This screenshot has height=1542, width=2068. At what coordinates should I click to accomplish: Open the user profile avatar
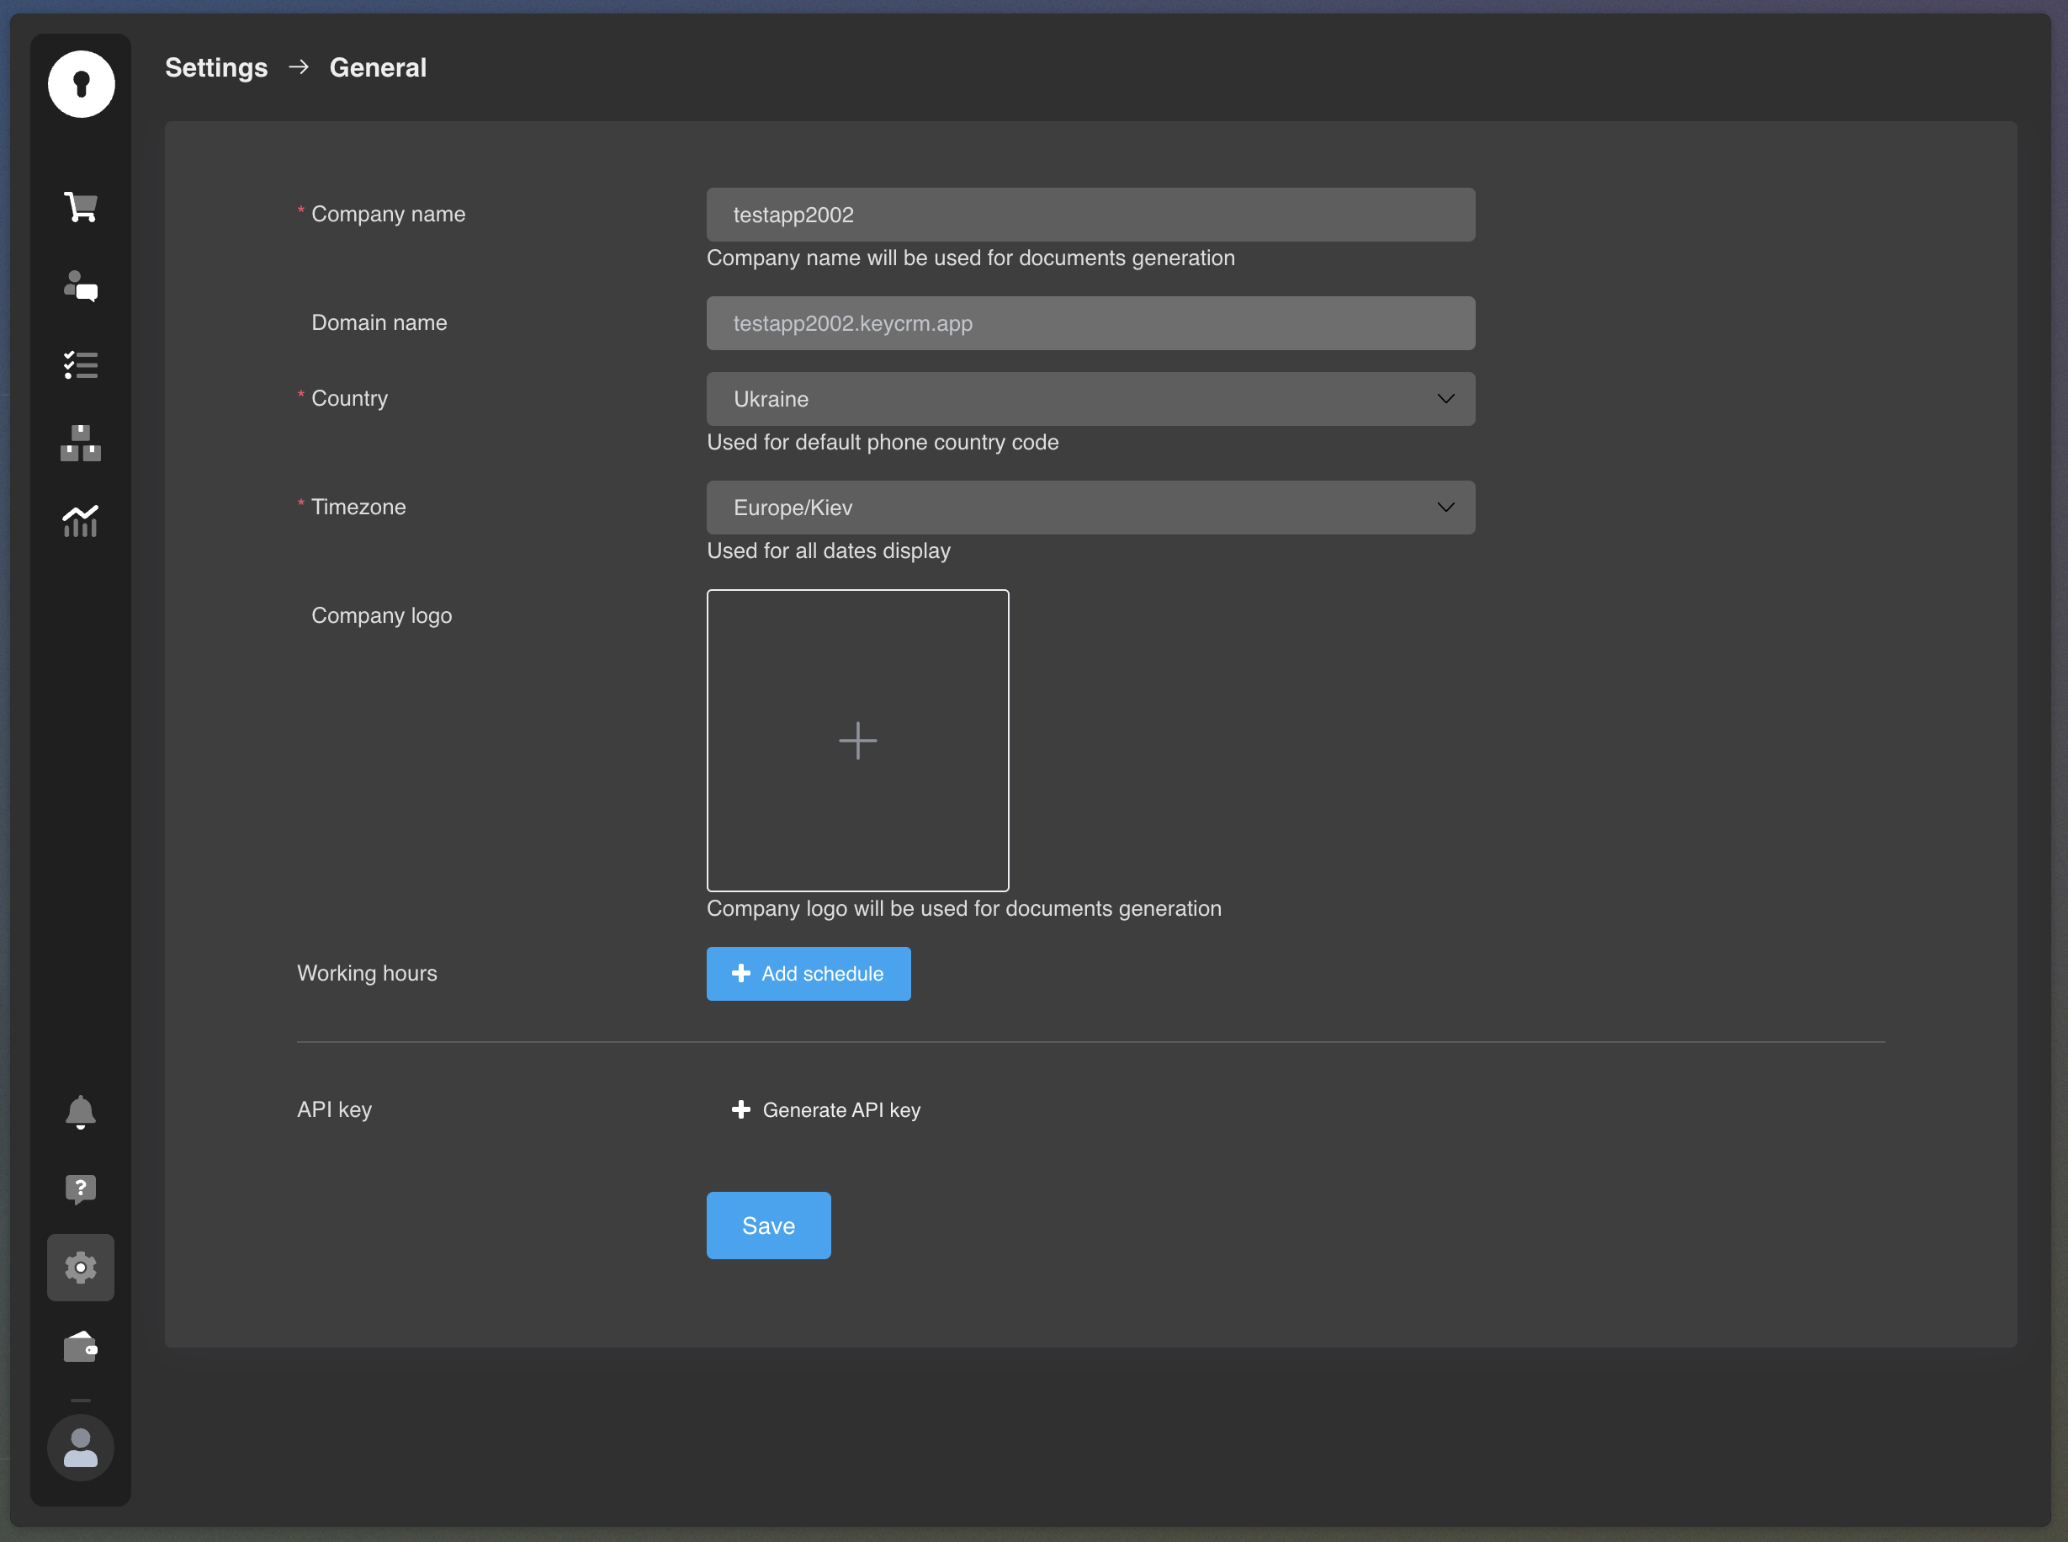pyautogui.click(x=80, y=1447)
